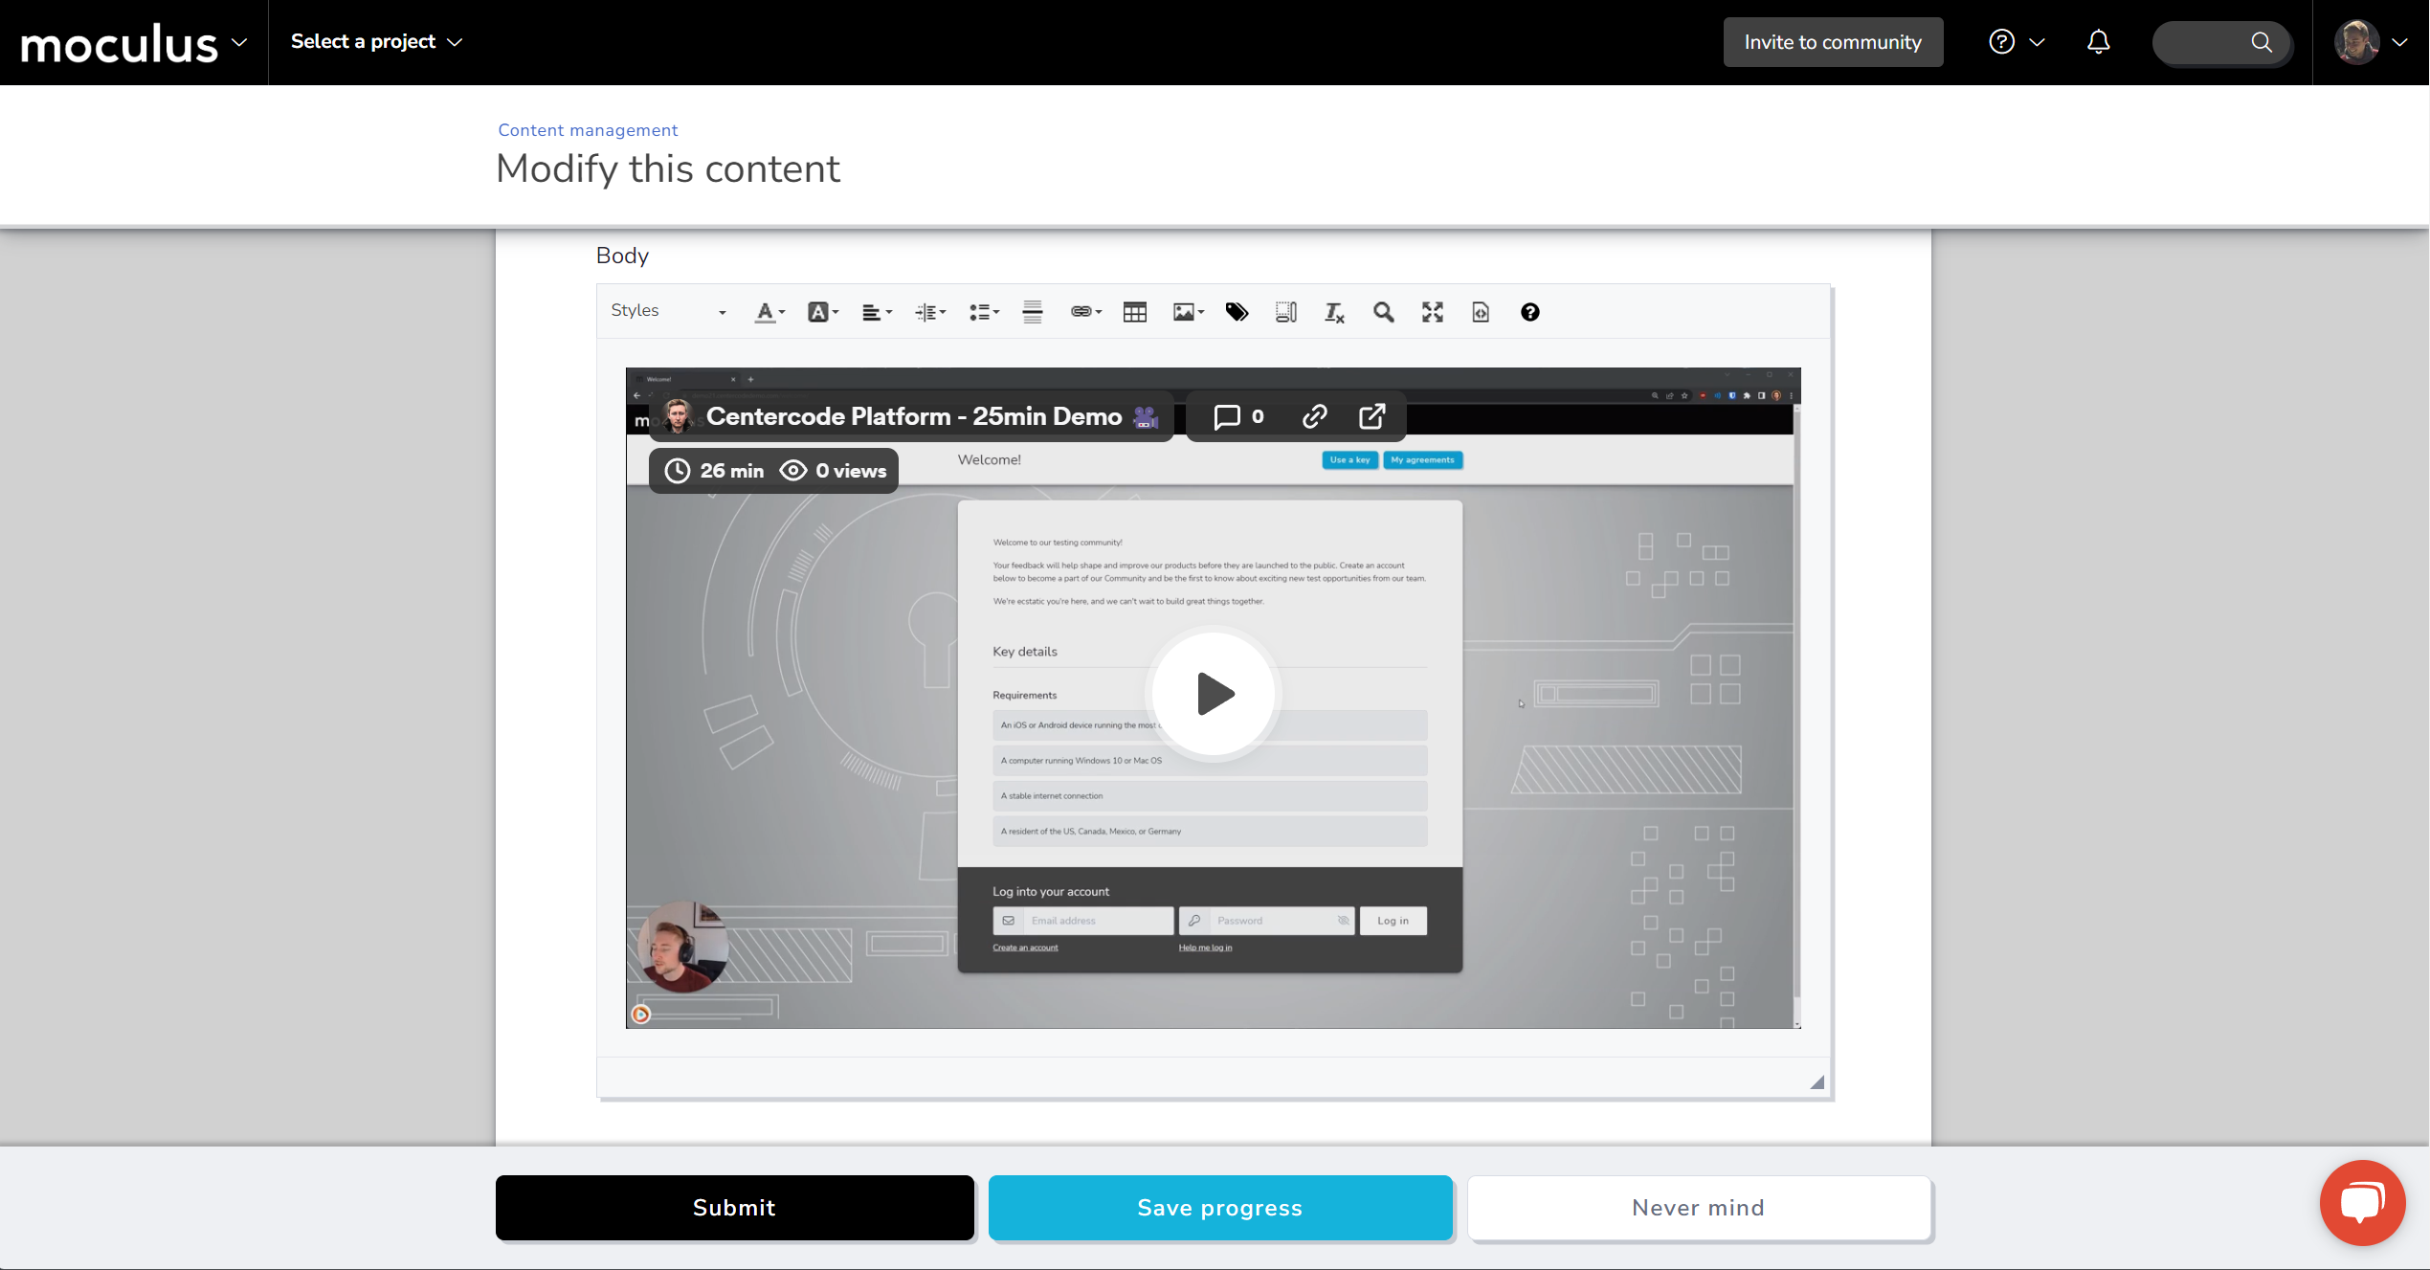2430x1270 pixels.
Task: Copy the video link icon
Action: 1314,416
